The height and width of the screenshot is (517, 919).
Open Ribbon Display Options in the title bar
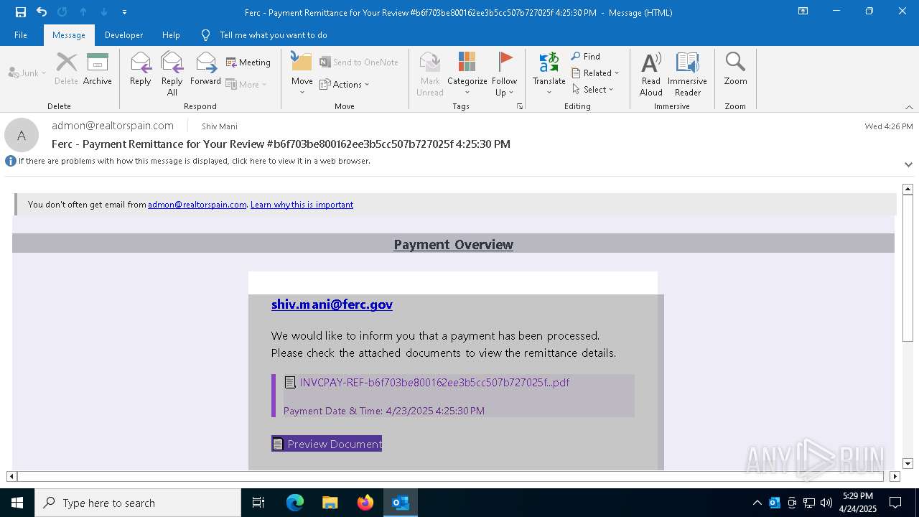[803, 11]
